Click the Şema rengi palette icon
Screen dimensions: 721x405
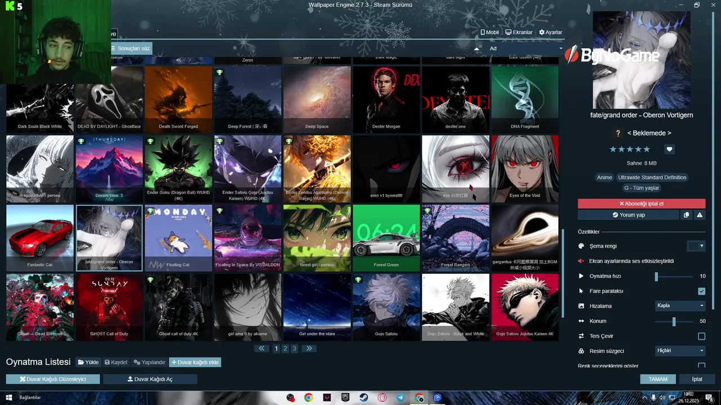581,246
